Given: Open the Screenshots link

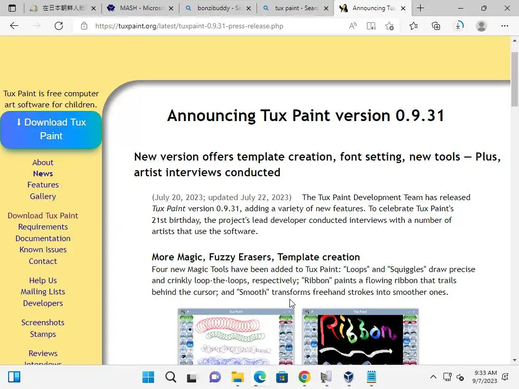Looking at the screenshot, I should click(43, 323).
